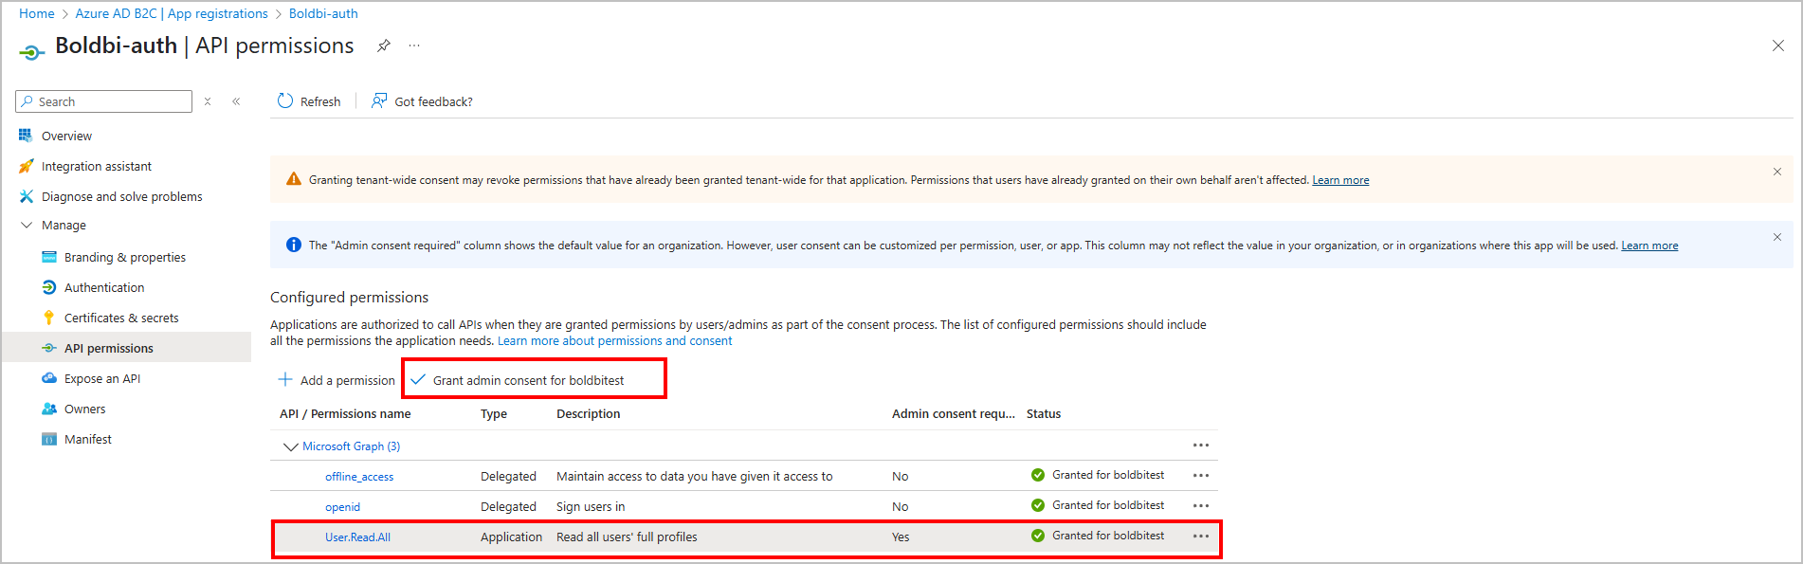Open Branding & properties menu item

point(127,257)
